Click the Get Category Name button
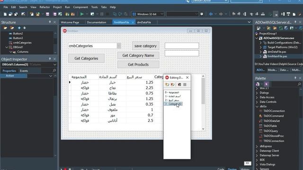Screen dimensions: 303x170 point(138,55)
